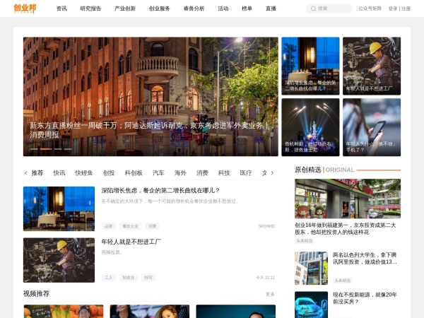Image resolution: width=424 pixels, height=318 pixels.
Task: Select the 汽车 category tab
Action: point(158,172)
